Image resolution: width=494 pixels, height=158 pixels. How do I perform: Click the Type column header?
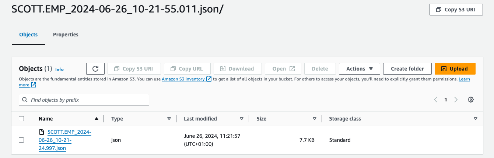pyautogui.click(x=117, y=119)
